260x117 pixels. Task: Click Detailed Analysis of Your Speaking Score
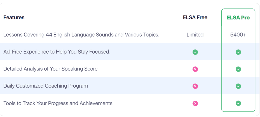(51, 69)
